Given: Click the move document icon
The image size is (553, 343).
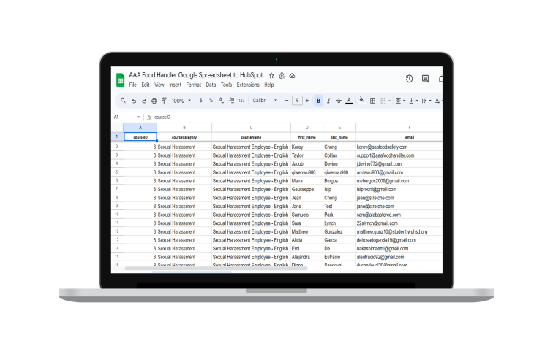Looking at the screenshot, I should [x=282, y=76].
